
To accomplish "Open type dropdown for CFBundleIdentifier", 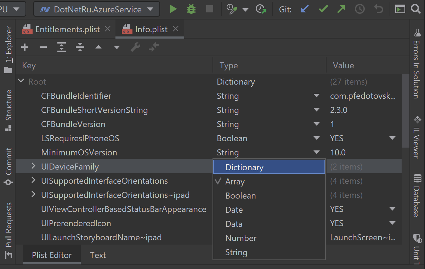I will coord(317,96).
